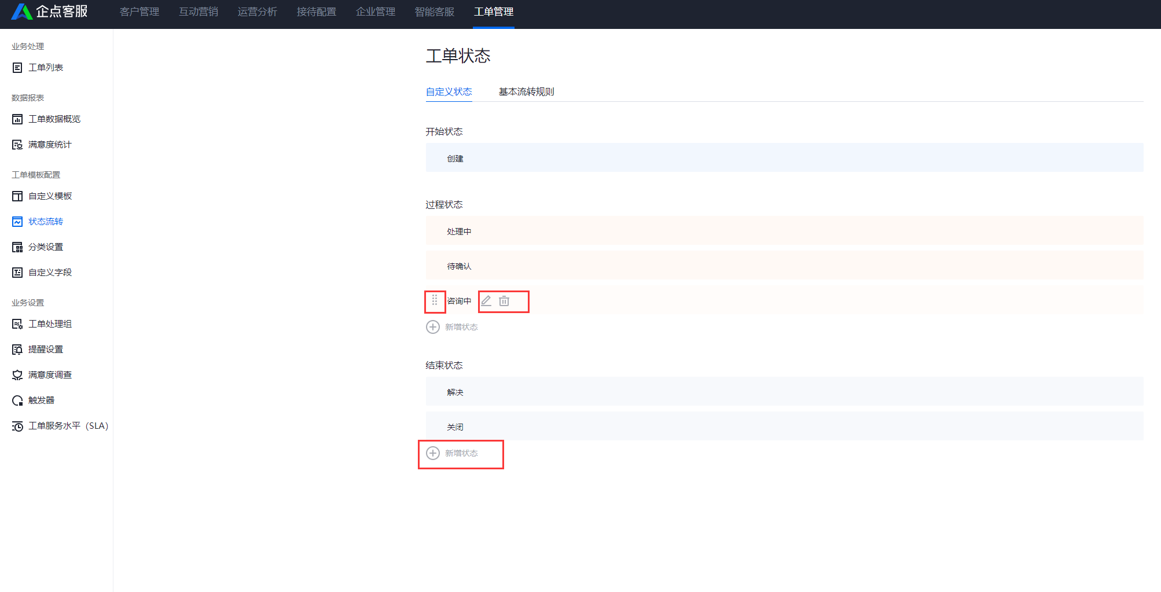1161x592 pixels.
Task: Click the 提醒设置 icon
Action: coord(17,350)
